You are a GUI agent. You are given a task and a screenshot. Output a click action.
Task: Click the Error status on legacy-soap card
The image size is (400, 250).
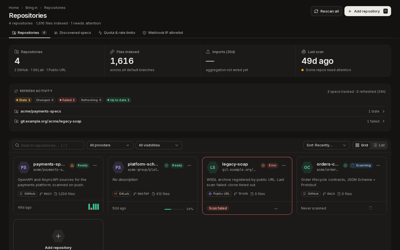point(272,165)
